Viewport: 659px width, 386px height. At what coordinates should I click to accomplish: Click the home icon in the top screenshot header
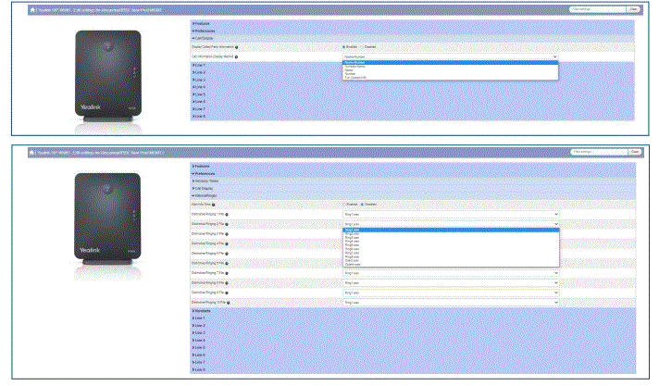tap(32, 9)
